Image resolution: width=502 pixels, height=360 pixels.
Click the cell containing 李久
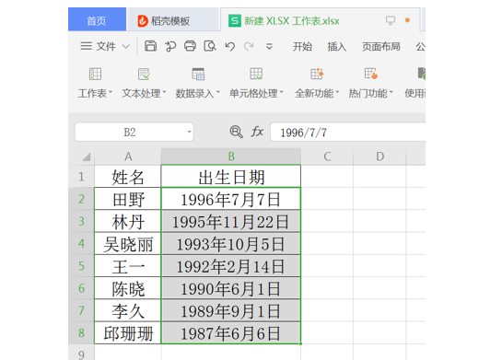tap(128, 310)
